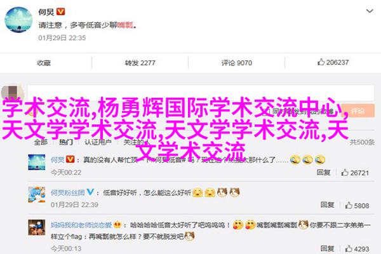
Task: Click the orange verified V badge beside 何炅 in the post header
Action: 61,11
